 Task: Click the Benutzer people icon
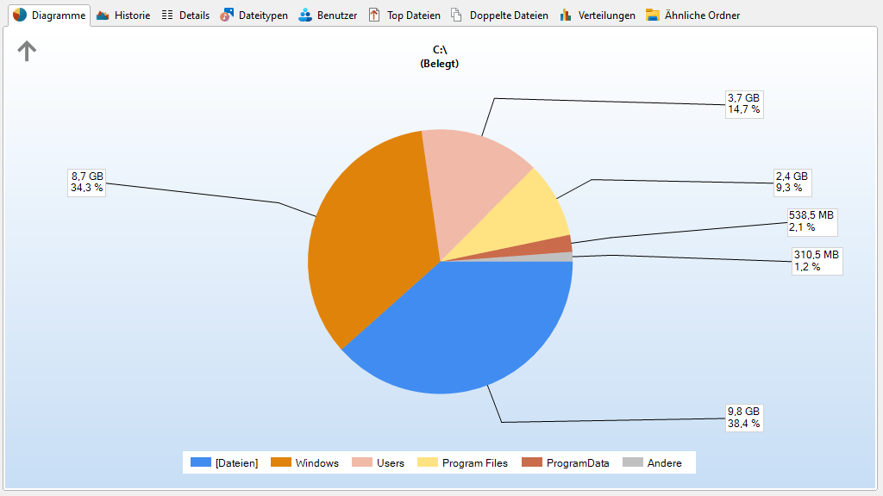[305, 15]
